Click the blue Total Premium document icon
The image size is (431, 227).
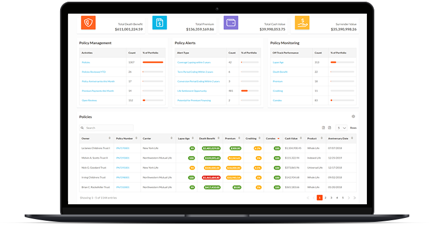tap(160, 23)
